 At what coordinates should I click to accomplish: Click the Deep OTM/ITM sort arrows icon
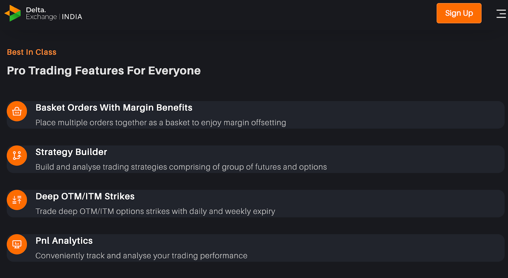(17, 200)
